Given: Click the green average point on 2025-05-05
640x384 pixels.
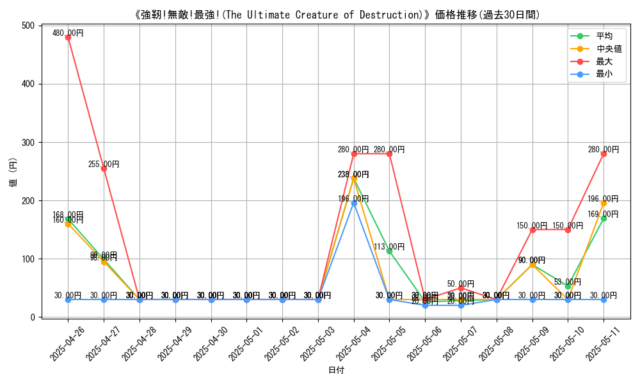Looking at the screenshot, I should pos(389,252).
